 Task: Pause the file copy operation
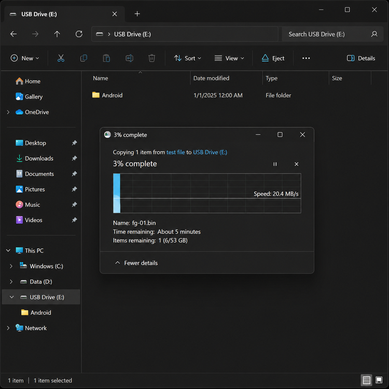pyautogui.click(x=275, y=164)
